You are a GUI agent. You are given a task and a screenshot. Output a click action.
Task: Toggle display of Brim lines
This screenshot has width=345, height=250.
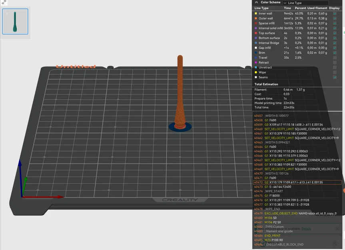coord(335,53)
